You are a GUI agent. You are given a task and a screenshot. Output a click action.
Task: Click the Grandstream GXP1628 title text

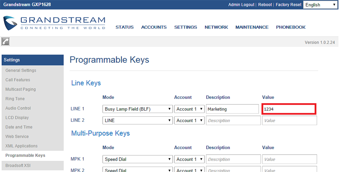27,4
